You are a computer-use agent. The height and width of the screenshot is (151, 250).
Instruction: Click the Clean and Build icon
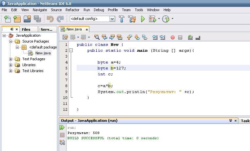pos(132,19)
